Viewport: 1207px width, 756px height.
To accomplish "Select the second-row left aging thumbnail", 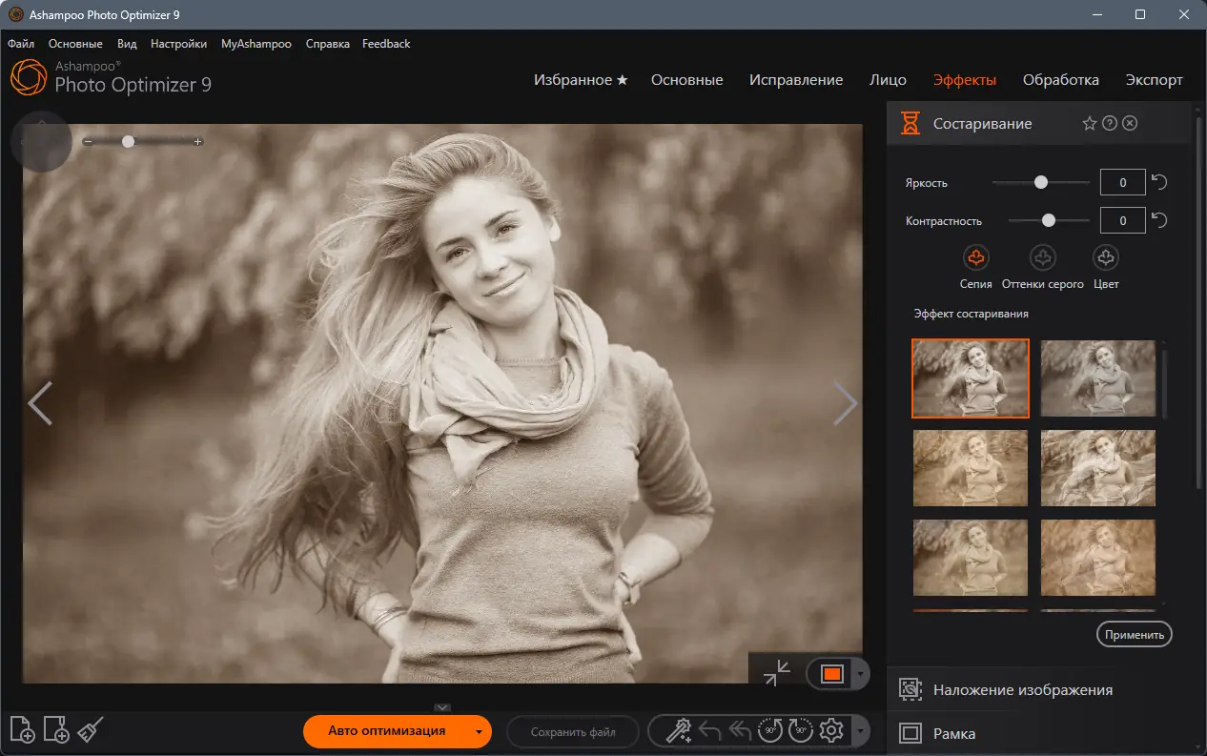I will (x=971, y=468).
